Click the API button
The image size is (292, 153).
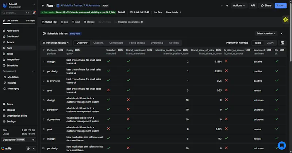pos(253,5)
